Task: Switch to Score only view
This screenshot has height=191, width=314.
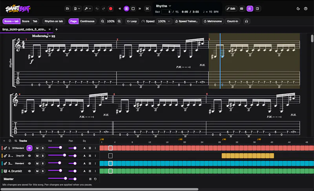Action: [x=26, y=21]
